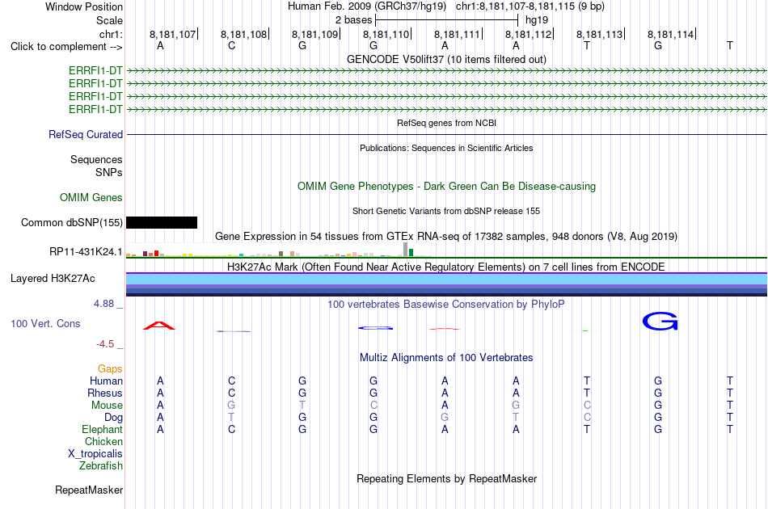
Task: Click the Human Feb. 2009 (GRCh37/hg19) heading
Action: click(x=367, y=6)
